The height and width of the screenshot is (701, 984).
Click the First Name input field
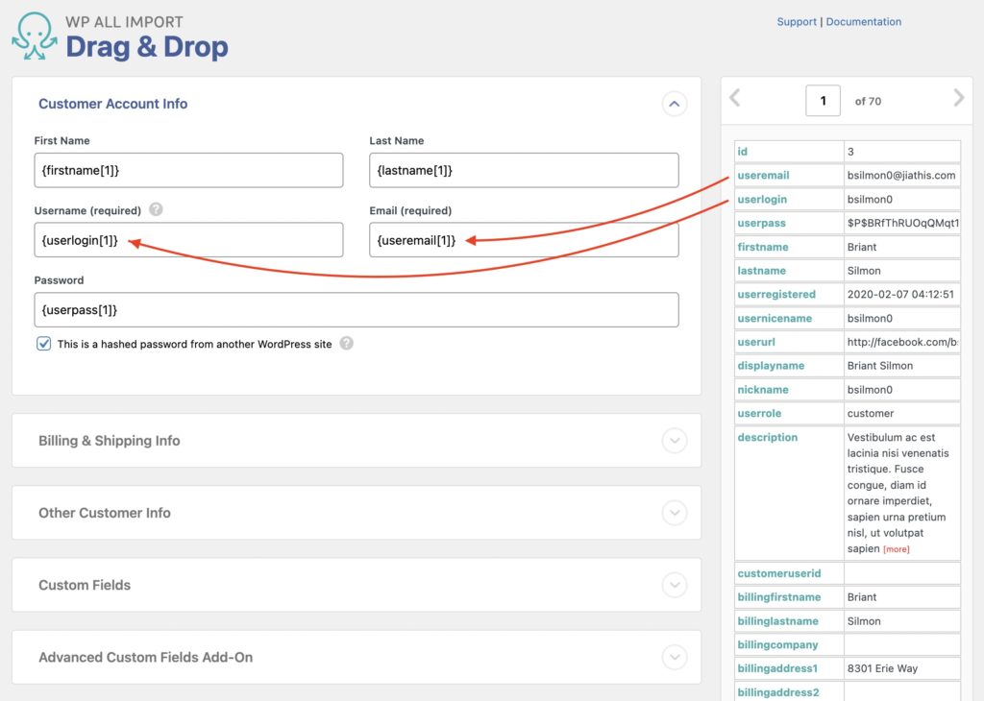[x=188, y=170]
